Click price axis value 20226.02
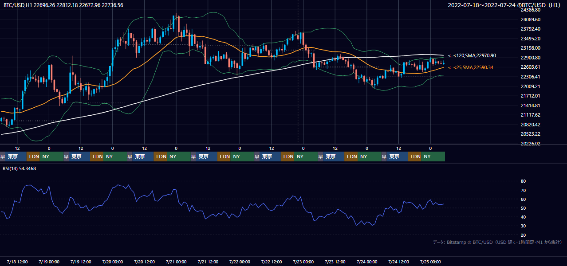This screenshot has width=567, height=266. coord(531,144)
